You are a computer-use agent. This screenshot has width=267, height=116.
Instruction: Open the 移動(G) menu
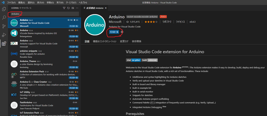pyautogui.click(x=50, y=3)
